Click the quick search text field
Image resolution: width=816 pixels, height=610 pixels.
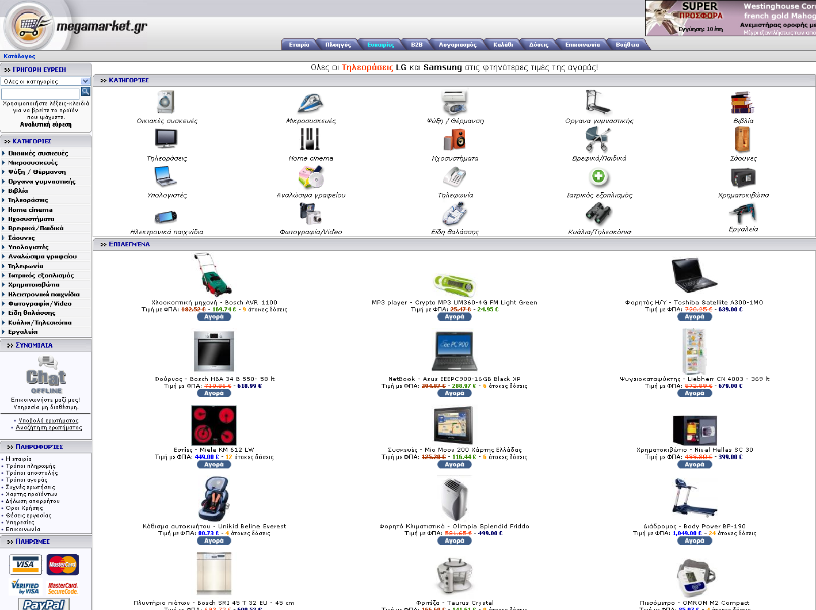[40, 94]
